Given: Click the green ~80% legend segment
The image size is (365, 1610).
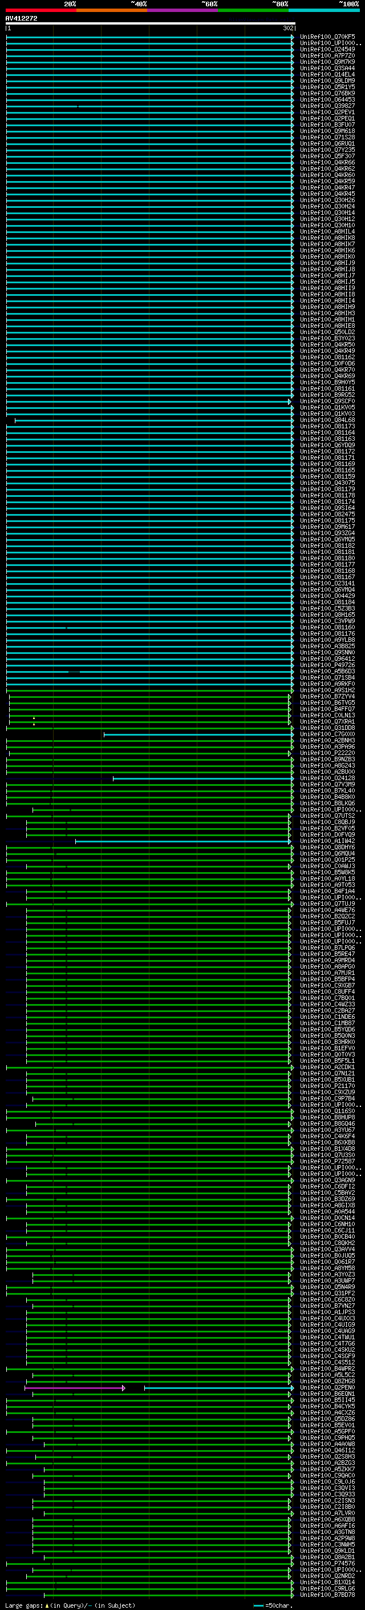Looking at the screenshot, I should tap(253, 10).
